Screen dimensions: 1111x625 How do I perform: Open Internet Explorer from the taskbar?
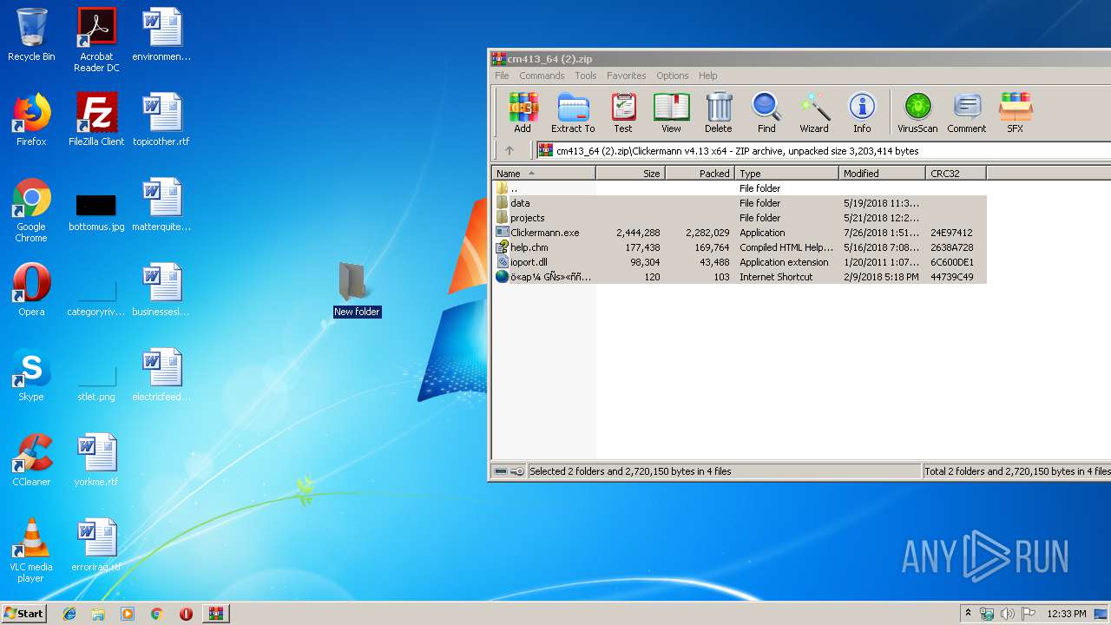69,614
